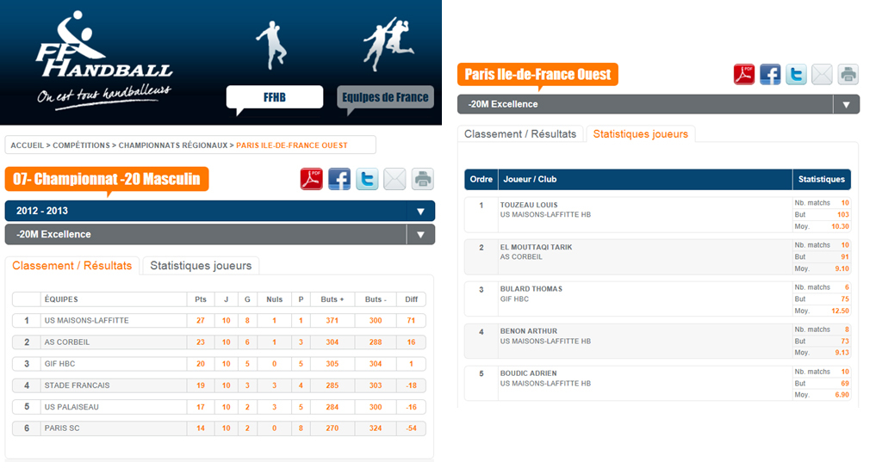The width and height of the screenshot is (882, 468).
Task: Click the Twitter icon in the left panel
Action: click(367, 179)
